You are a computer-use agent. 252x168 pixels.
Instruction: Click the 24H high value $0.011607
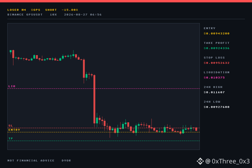tap(214, 92)
